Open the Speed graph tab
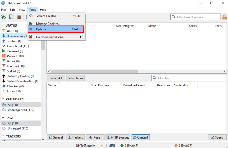The height and width of the screenshot is (148, 228). click(217, 137)
